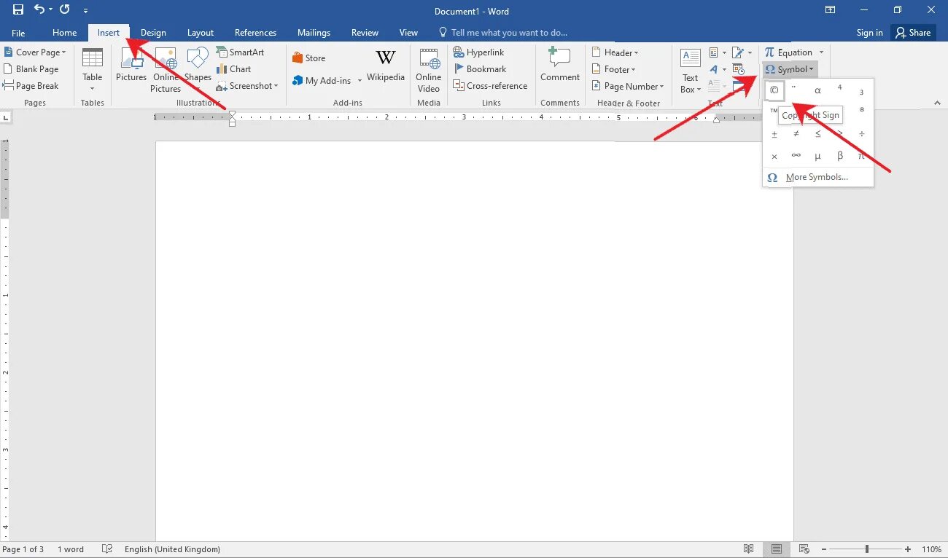Image resolution: width=948 pixels, height=558 pixels.
Task: Open the Screenshot dropdown
Action: coord(247,86)
